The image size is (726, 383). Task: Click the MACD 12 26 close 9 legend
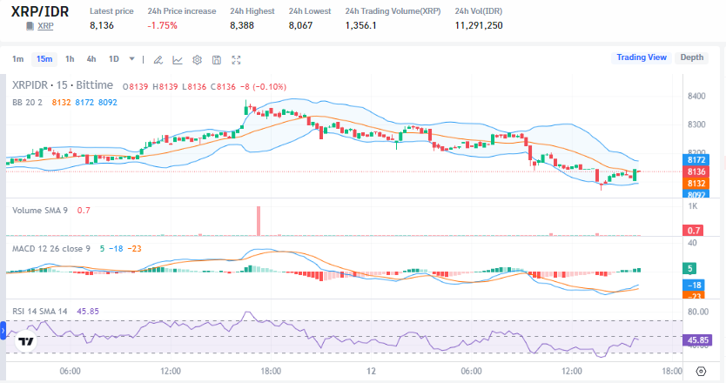(x=51, y=249)
